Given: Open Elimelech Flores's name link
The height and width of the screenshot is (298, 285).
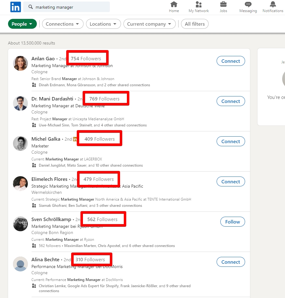Looking at the screenshot, I should point(50,179).
